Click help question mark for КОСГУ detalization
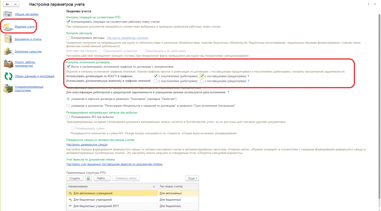Image resolution: width=381 pixels, height=211 pixels. tap(248, 76)
